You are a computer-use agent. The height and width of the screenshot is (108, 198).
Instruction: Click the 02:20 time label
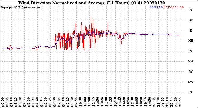[20, 102]
